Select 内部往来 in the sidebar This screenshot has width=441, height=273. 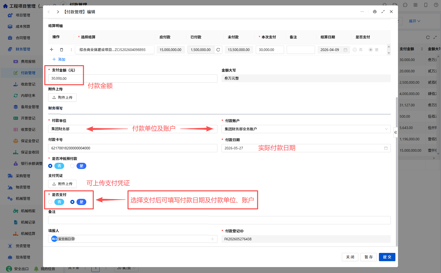point(28,96)
